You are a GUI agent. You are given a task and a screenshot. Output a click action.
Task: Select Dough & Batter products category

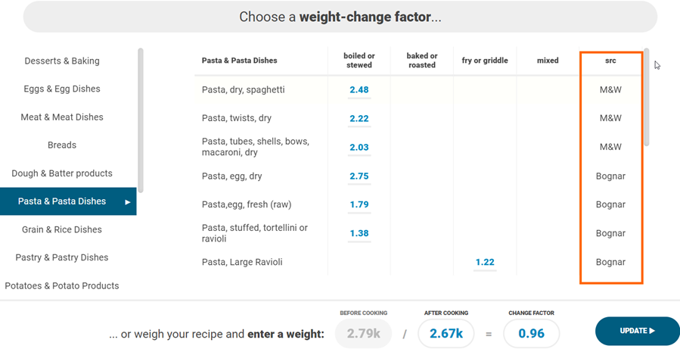[x=62, y=173]
